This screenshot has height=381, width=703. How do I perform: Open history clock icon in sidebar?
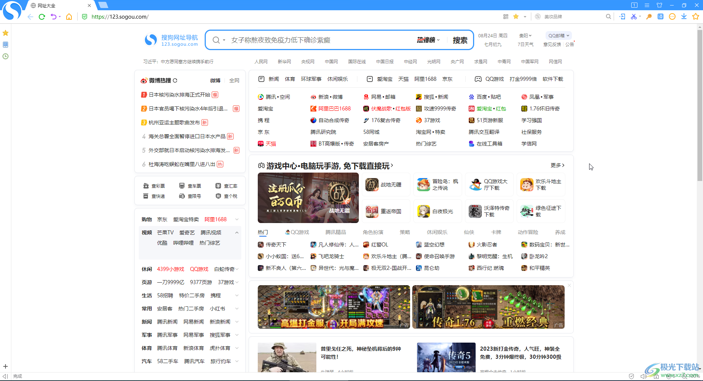tap(5, 56)
